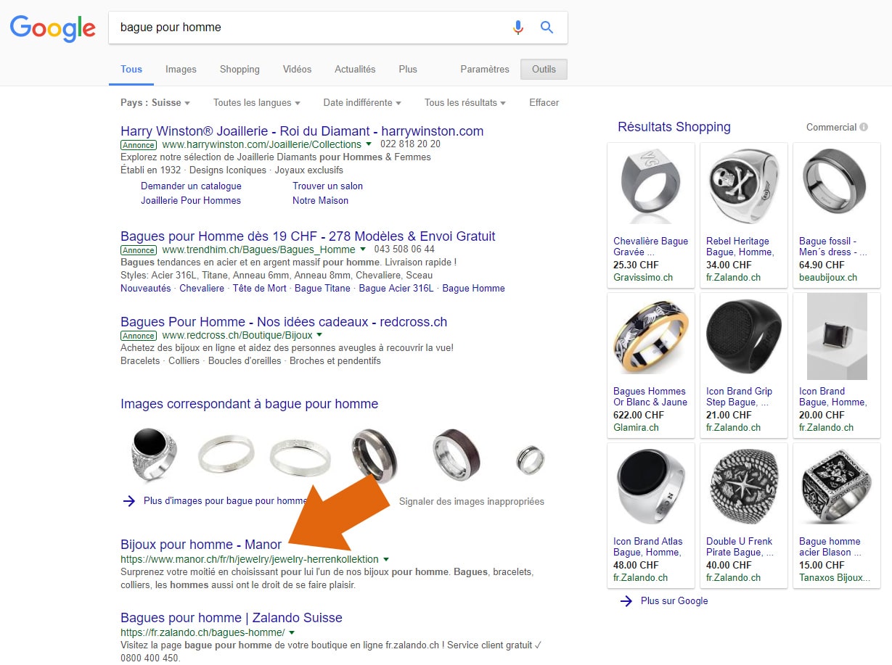Viewport: 892px width, 665px height.
Task: Open Paramètres menu
Action: click(x=485, y=70)
